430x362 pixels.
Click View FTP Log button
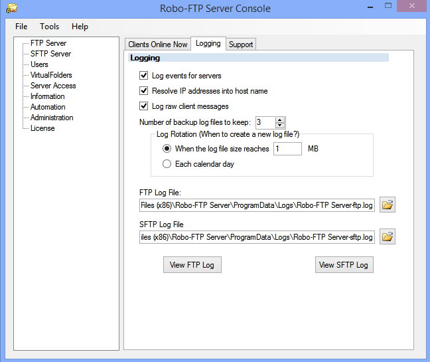pyautogui.click(x=192, y=265)
